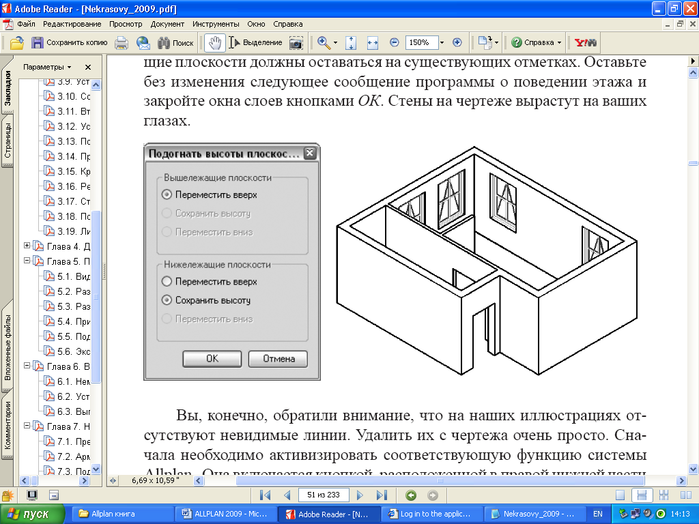Click the zoom percentage field showing 150%
The height and width of the screenshot is (524, 699).
click(422, 43)
